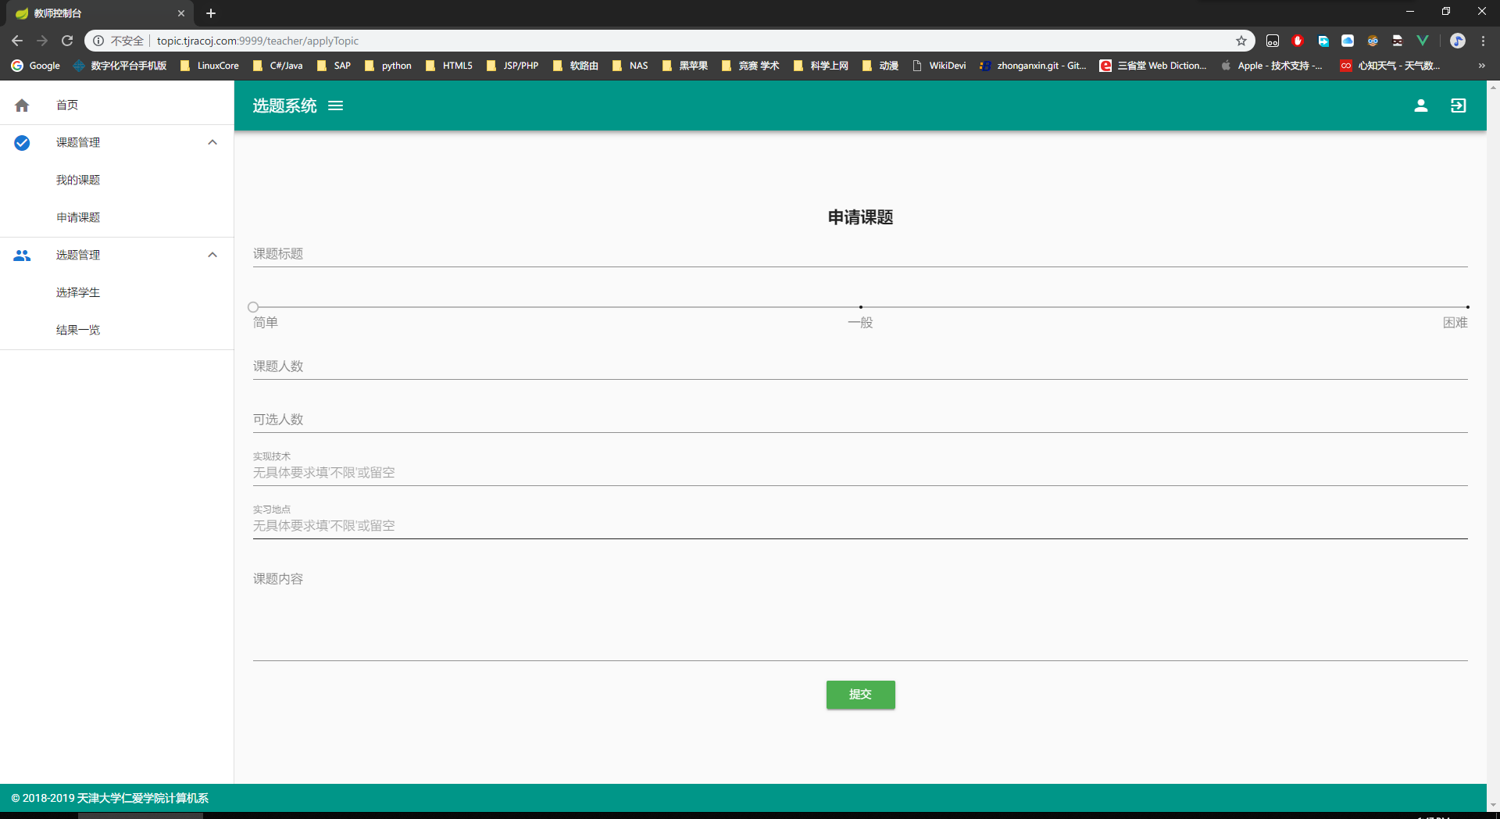Collapse the 课题管理 group chevron

(x=212, y=142)
